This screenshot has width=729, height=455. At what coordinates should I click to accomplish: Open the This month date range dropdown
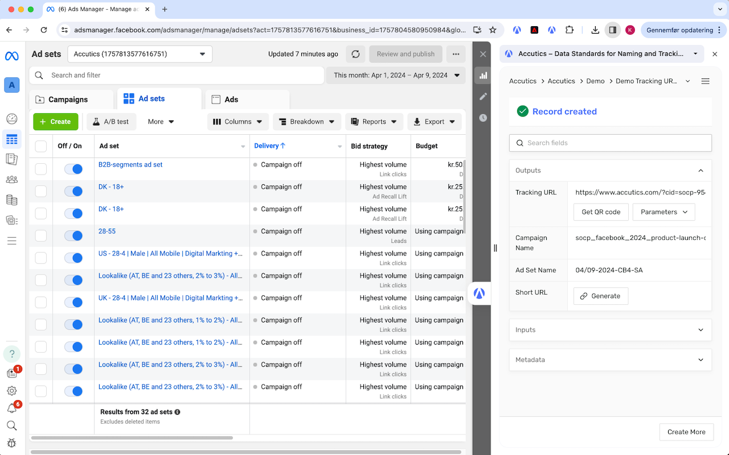(396, 75)
